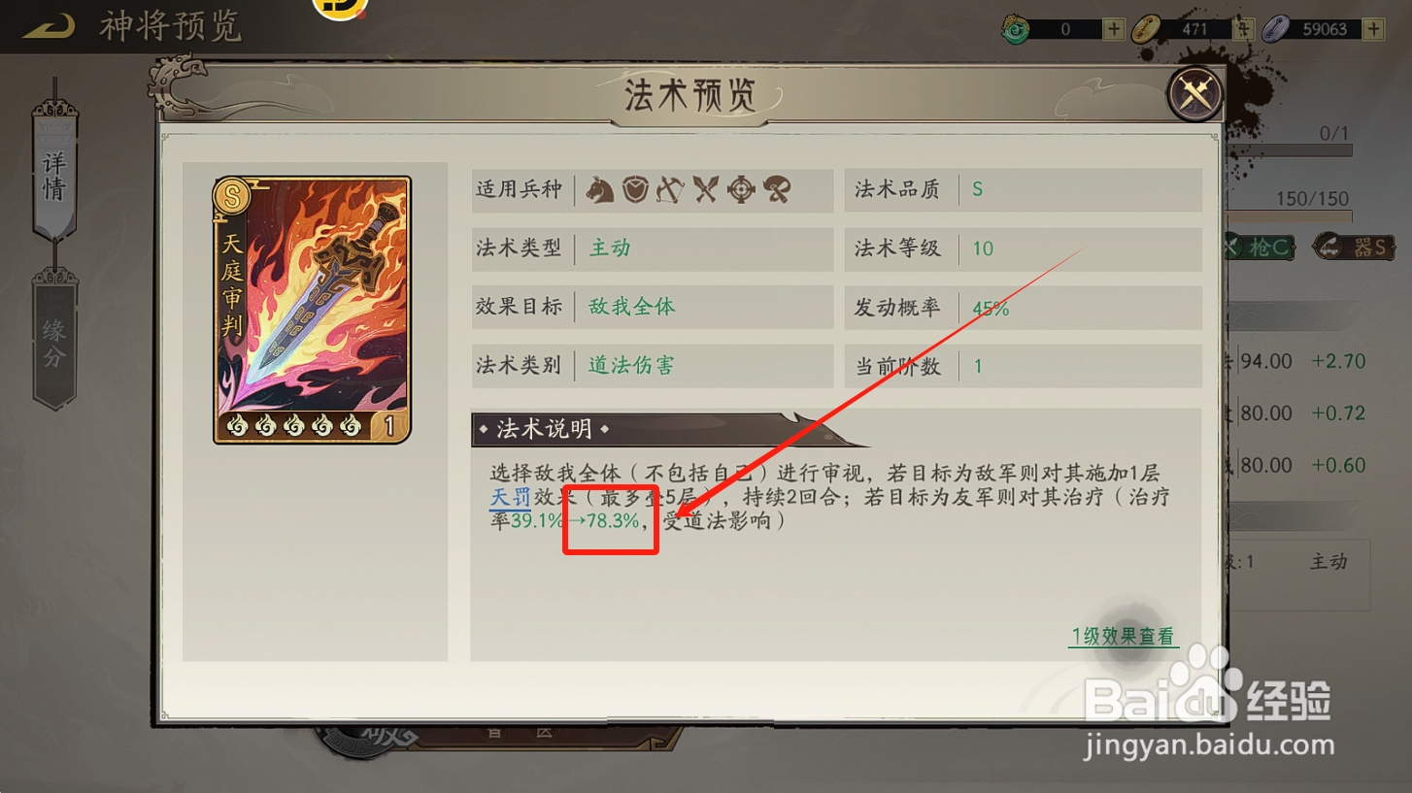
Task: Add gold coins via plus next to 471
Action: point(1243,29)
